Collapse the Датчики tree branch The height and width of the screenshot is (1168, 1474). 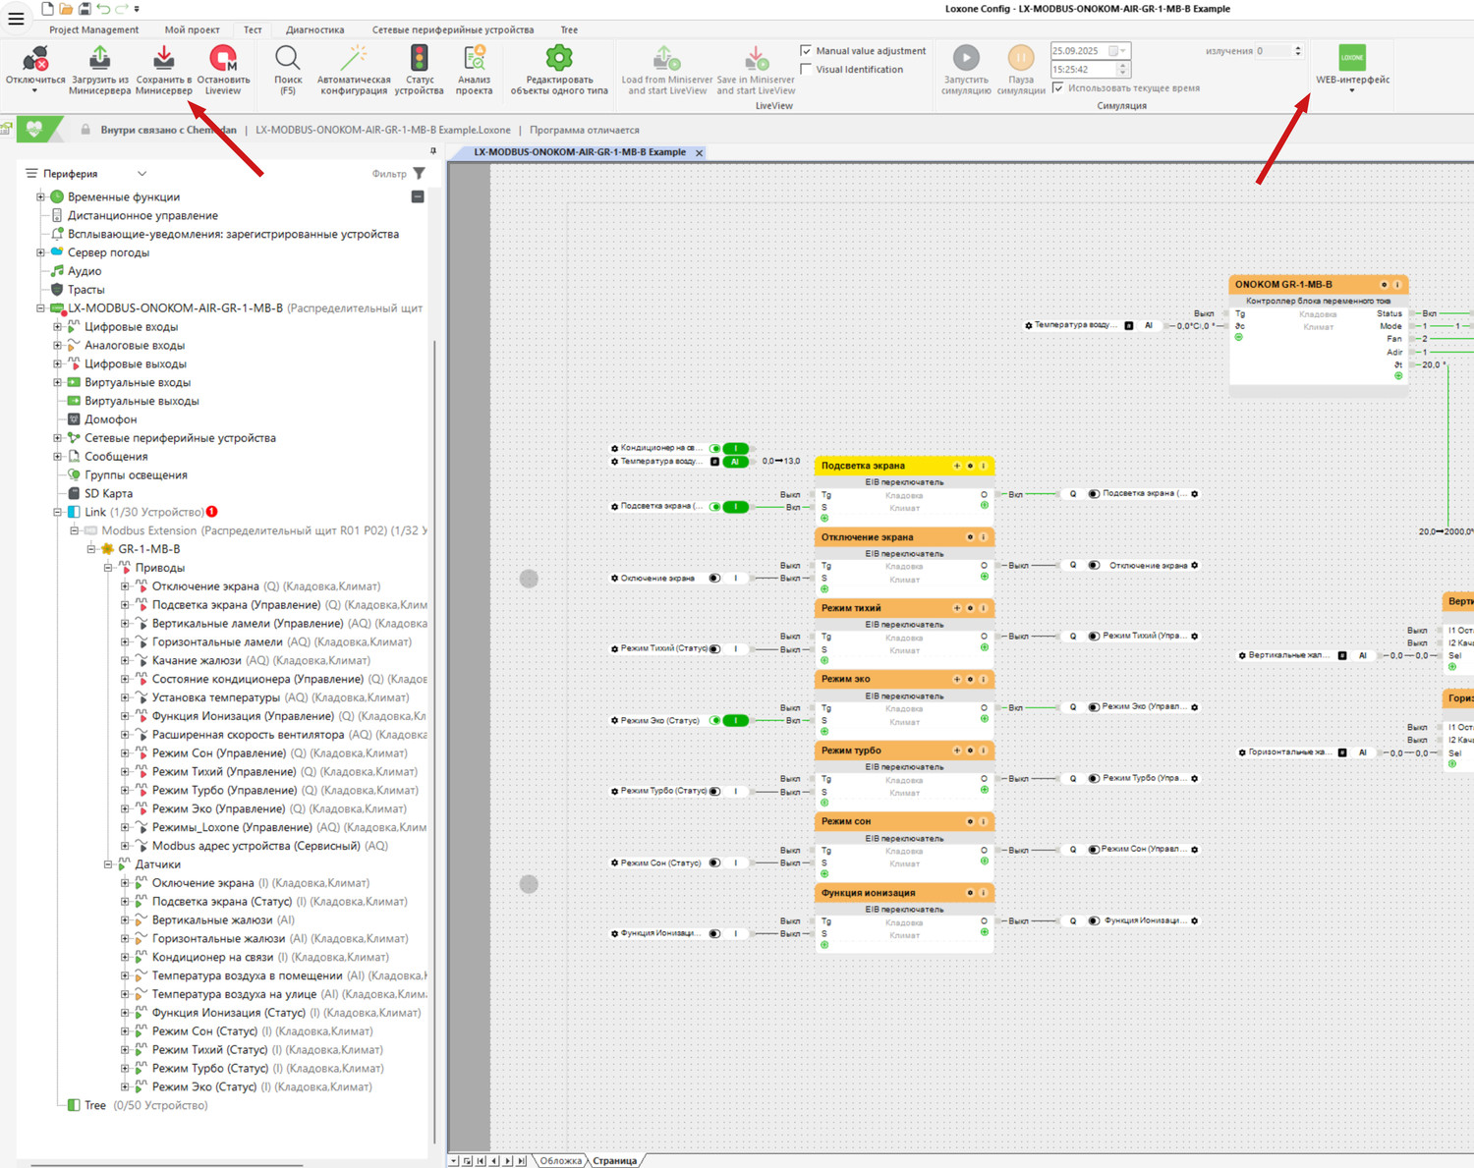coord(108,864)
